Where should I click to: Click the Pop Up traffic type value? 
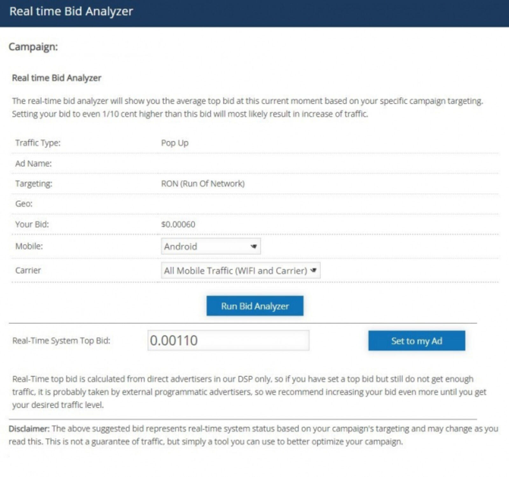pyautogui.click(x=175, y=143)
